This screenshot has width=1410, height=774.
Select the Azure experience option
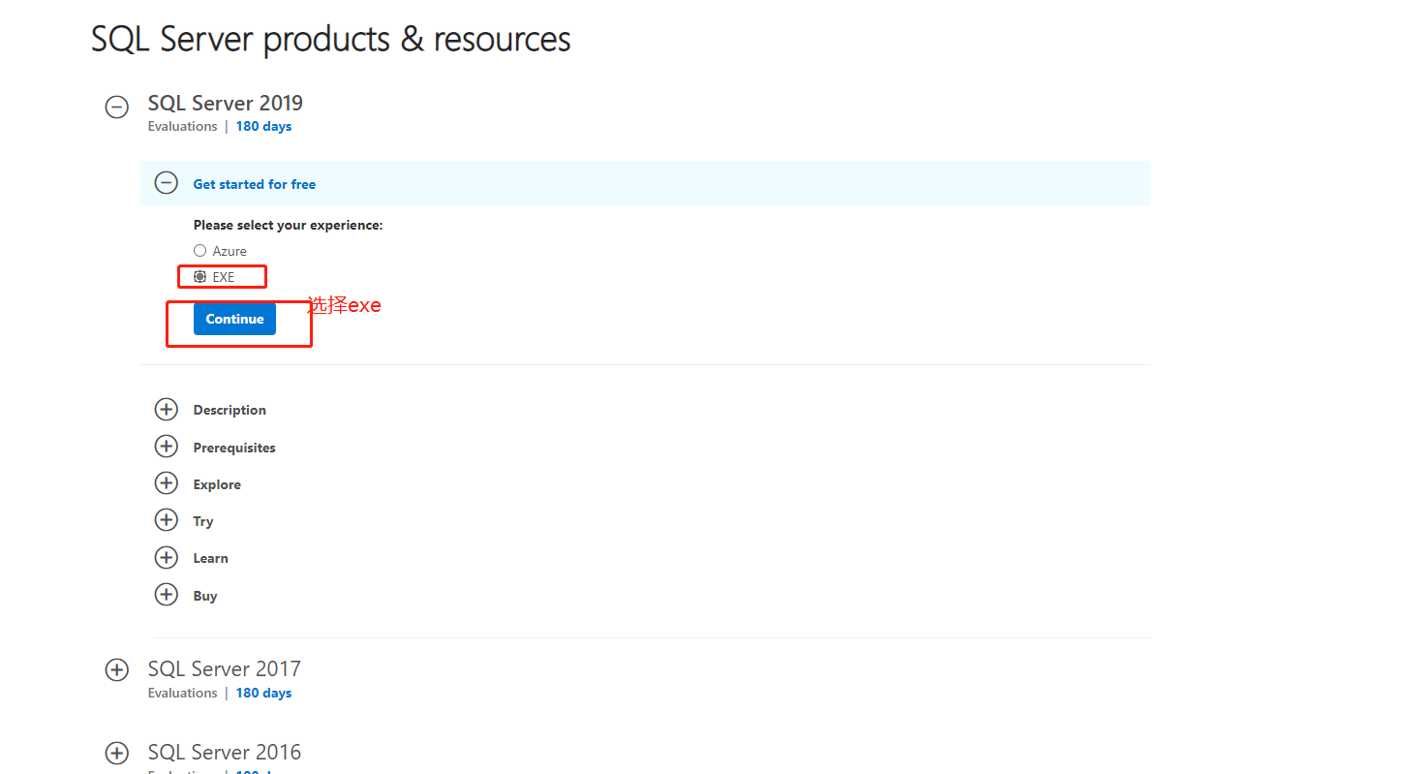pos(199,250)
